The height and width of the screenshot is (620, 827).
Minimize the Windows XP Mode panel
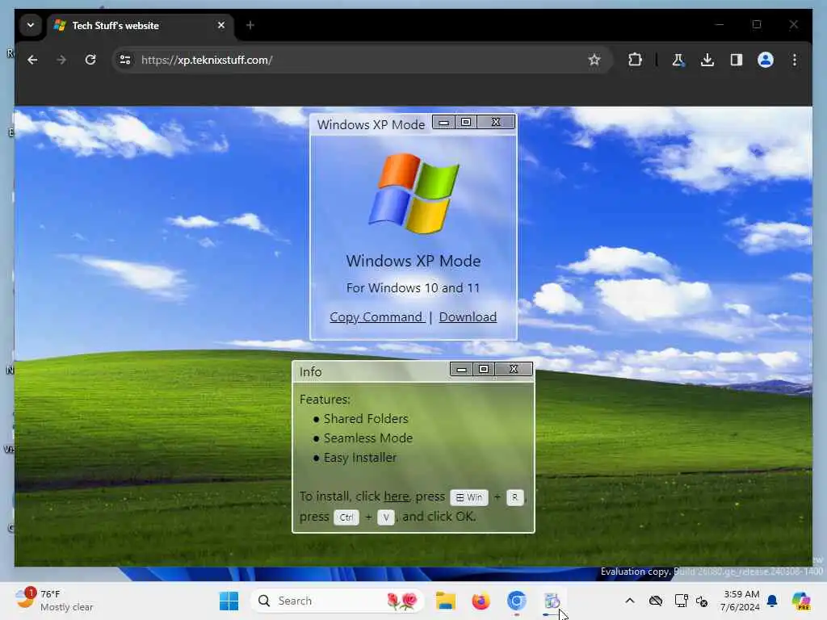(443, 123)
